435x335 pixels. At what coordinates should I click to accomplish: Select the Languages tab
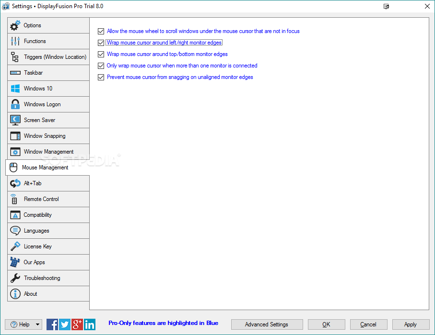pyautogui.click(x=48, y=231)
